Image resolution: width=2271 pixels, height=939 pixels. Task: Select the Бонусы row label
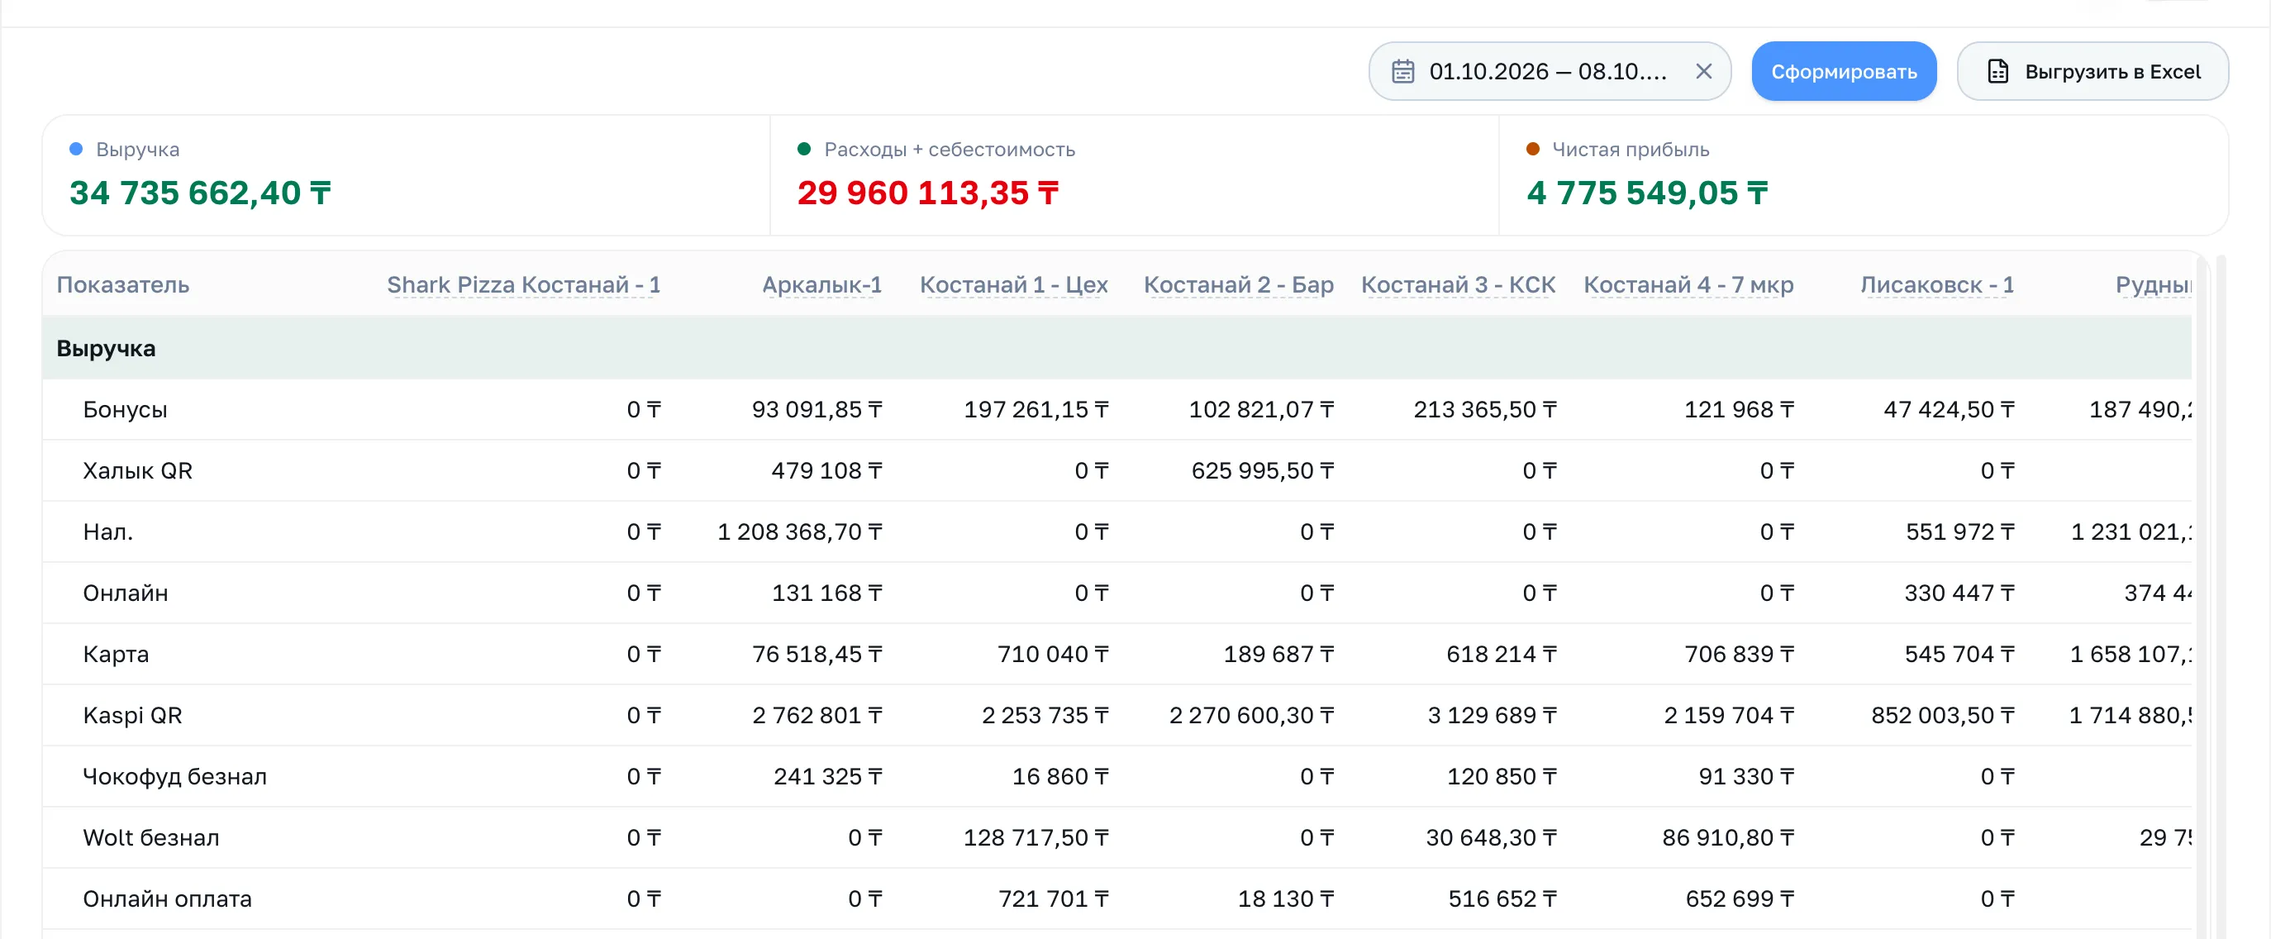tap(125, 410)
